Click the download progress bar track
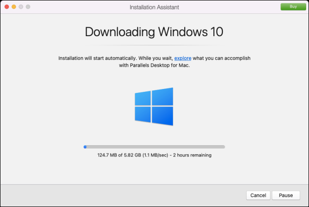Screen dimensions: 309x207 pos(154,147)
